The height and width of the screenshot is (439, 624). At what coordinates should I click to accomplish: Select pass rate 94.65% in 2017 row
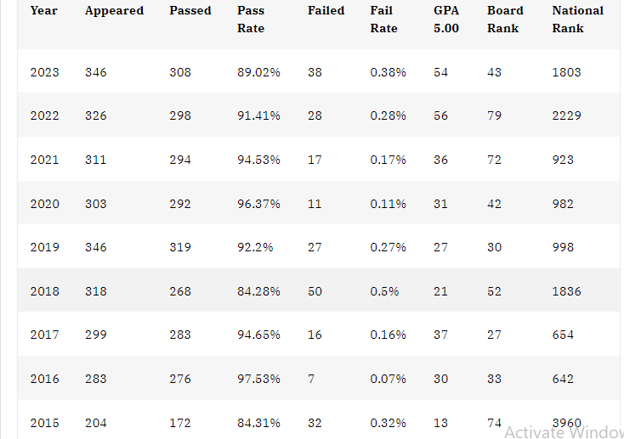pos(258,335)
